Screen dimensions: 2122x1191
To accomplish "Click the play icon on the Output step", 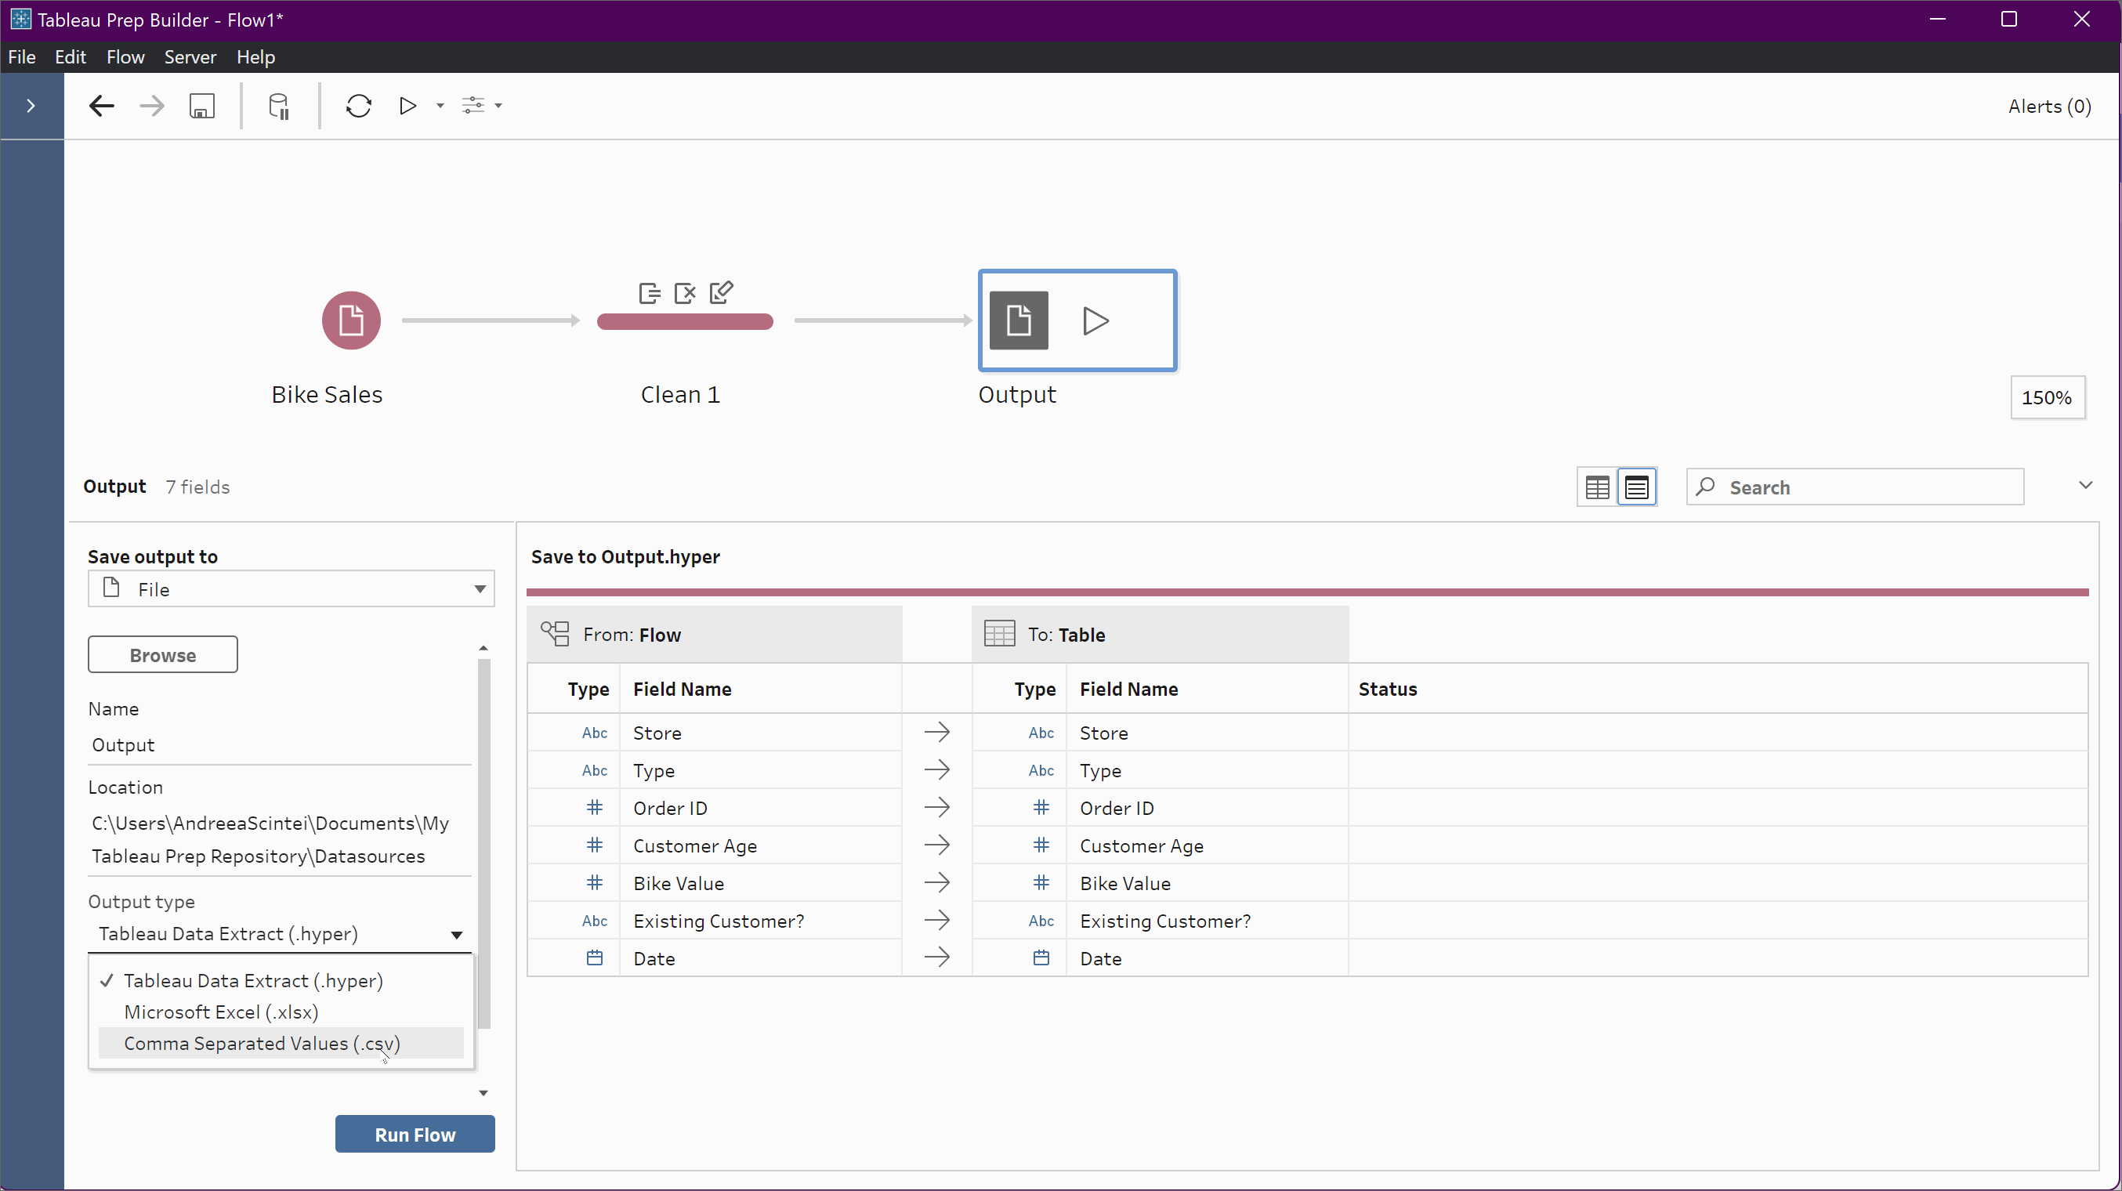I will click(1095, 320).
